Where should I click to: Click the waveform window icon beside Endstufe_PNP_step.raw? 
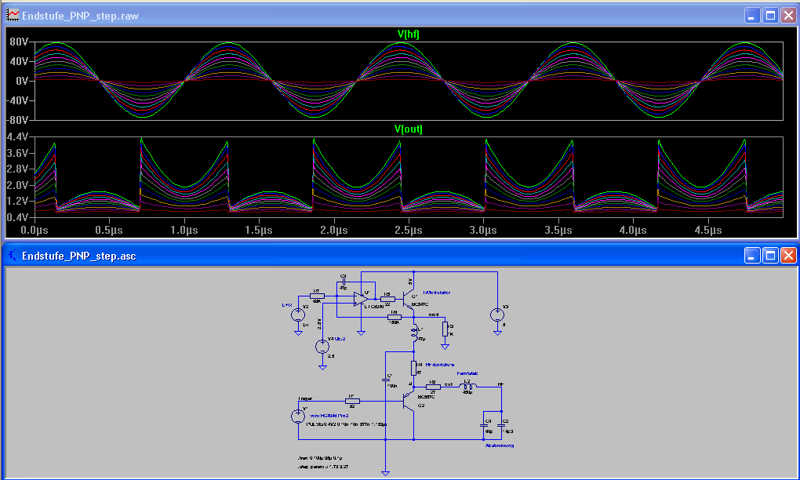(x=13, y=16)
